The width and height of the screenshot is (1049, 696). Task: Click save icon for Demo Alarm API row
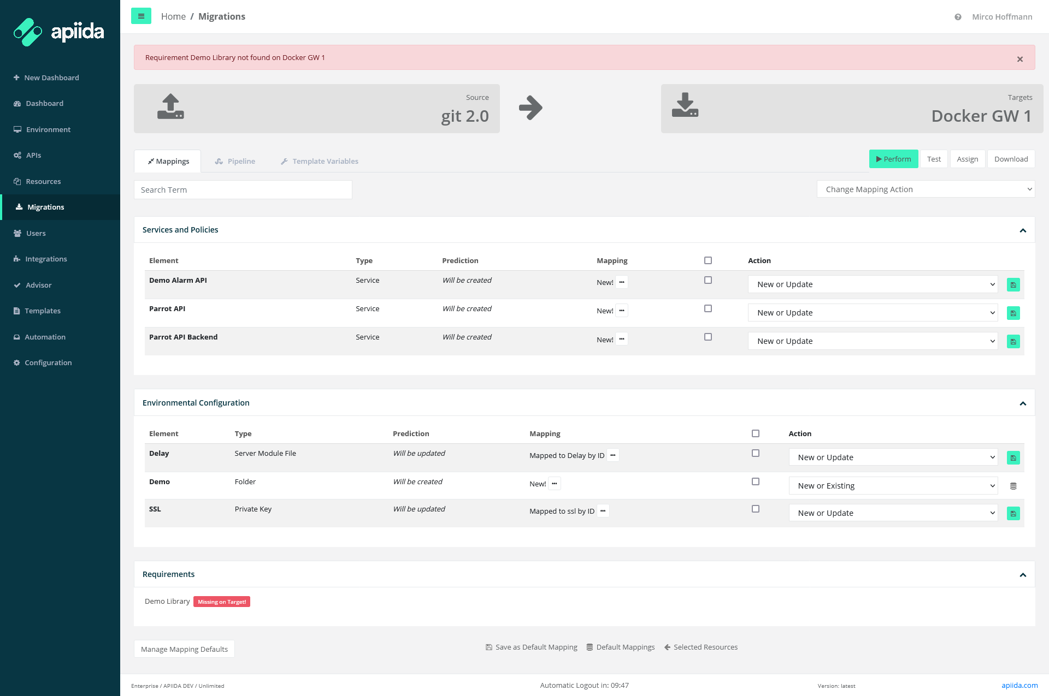point(1013,285)
